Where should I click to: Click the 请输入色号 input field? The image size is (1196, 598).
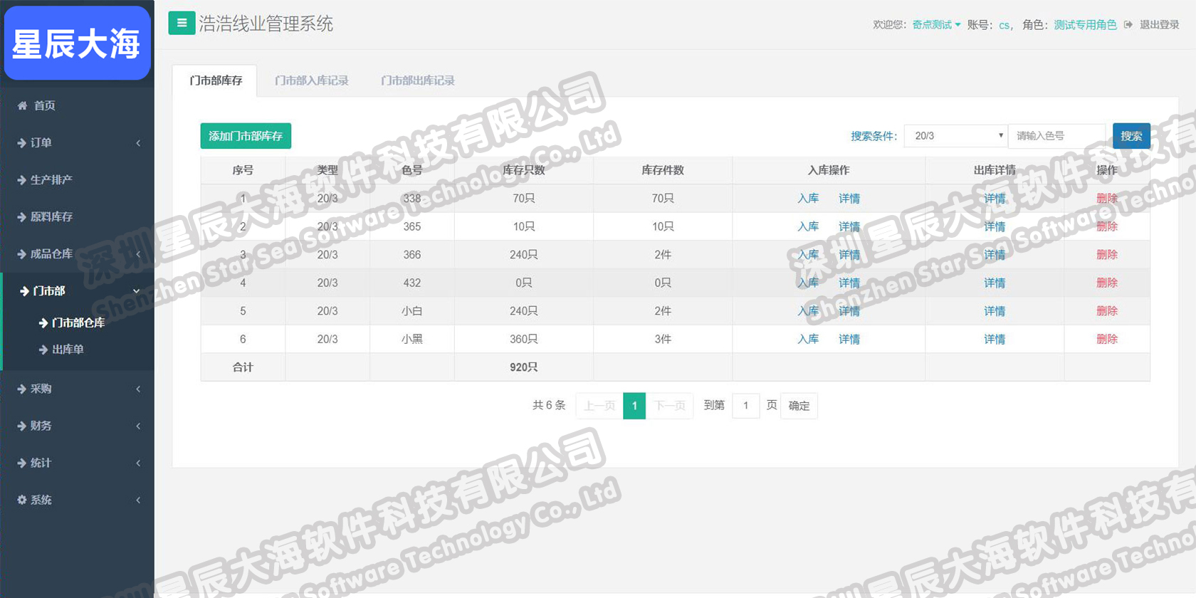pyautogui.click(x=1057, y=136)
